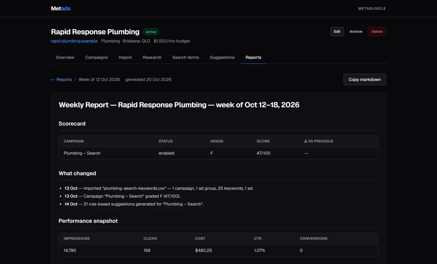Image resolution: width=437 pixels, height=264 pixels.
Task: Click the "Week of 12 Oct 2026" breadcrumb text
Action: (x=99, y=79)
